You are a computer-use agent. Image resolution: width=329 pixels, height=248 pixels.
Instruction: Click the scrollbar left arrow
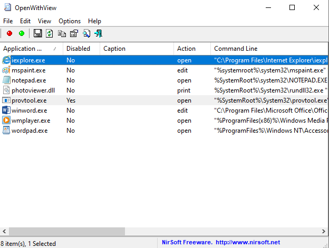[4, 232]
